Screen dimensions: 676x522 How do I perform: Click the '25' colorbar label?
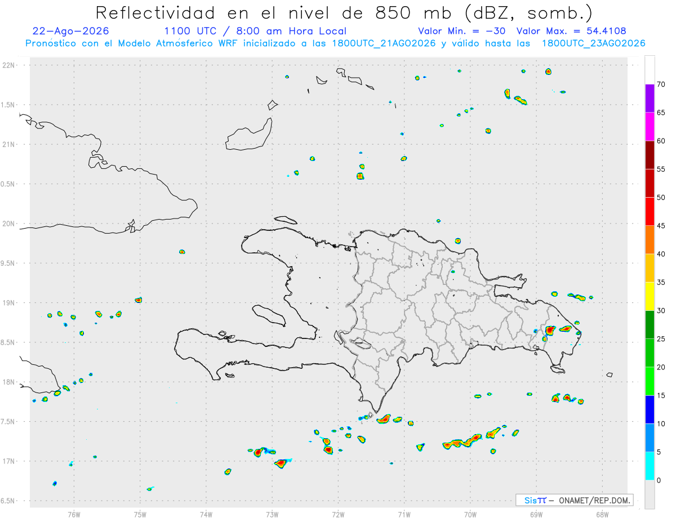[661, 339]
